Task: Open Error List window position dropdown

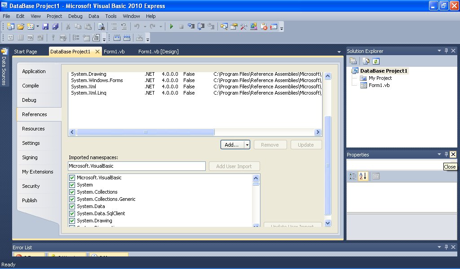Action: (439, 247)
